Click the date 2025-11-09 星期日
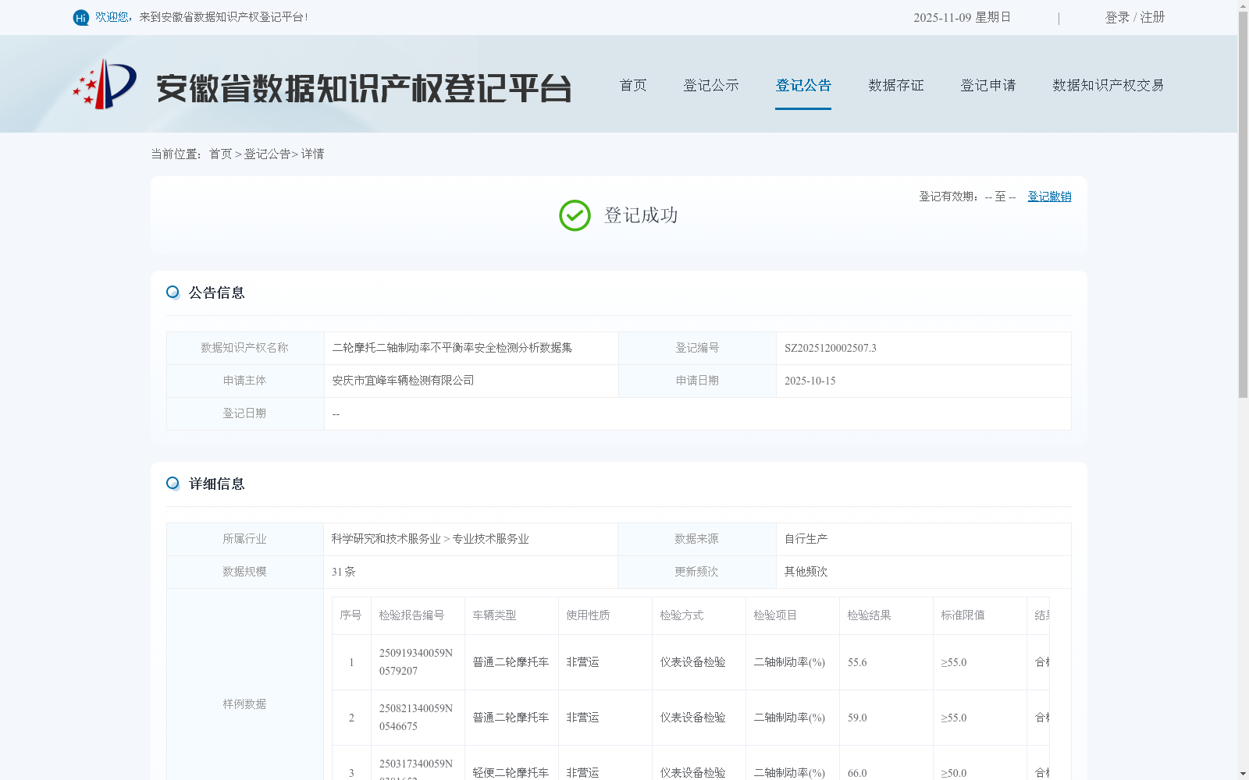 pyautogui.click(x=963, y=17)
